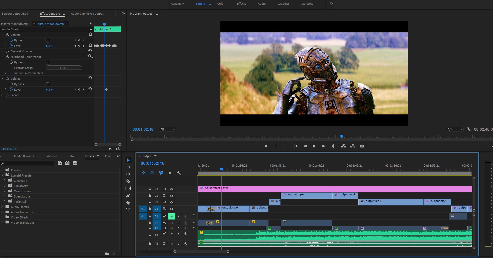Open Source: output.mp4 tab

[x=15, y=14]
